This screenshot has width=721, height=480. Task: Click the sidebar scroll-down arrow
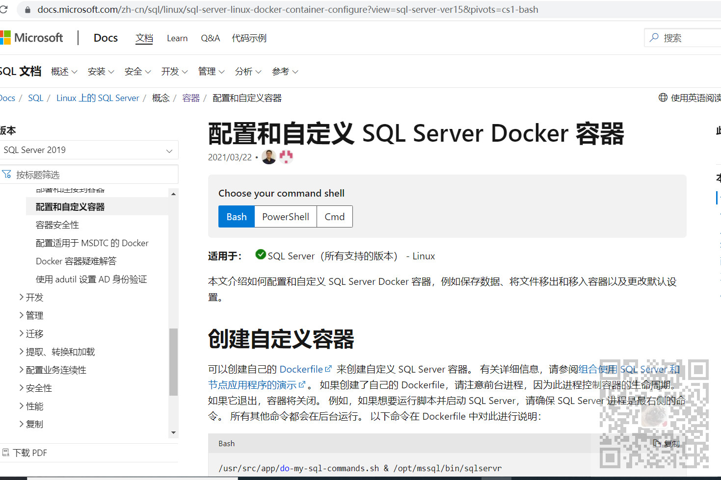[x=173, y=432]
